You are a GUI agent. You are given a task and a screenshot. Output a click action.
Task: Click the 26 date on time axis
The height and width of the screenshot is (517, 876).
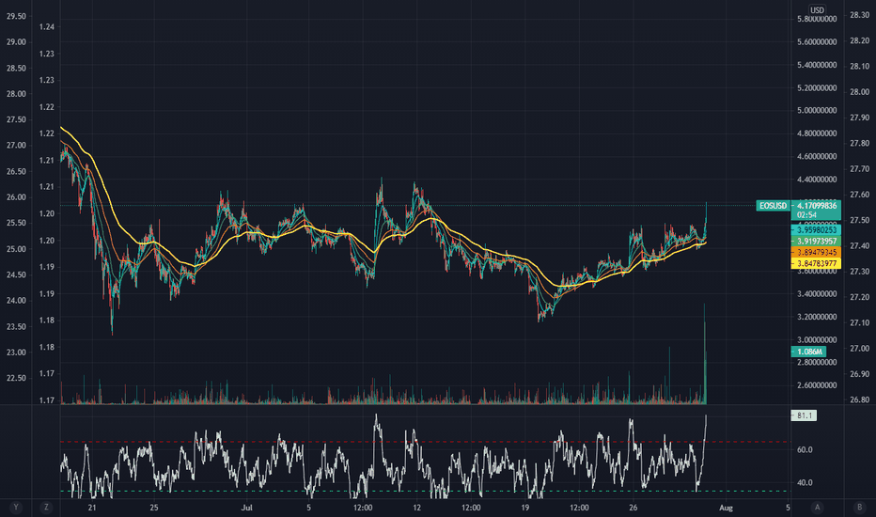tap(633, 508)
